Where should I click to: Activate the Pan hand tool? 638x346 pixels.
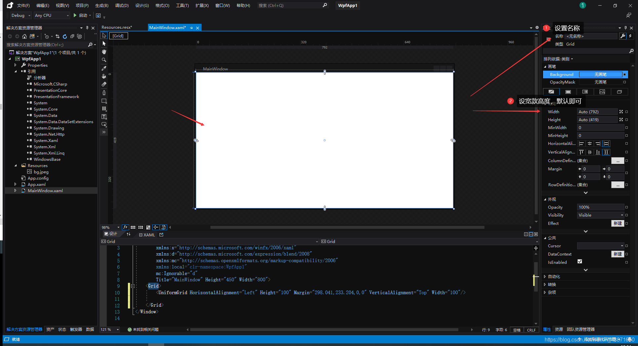tap(104, 52)
